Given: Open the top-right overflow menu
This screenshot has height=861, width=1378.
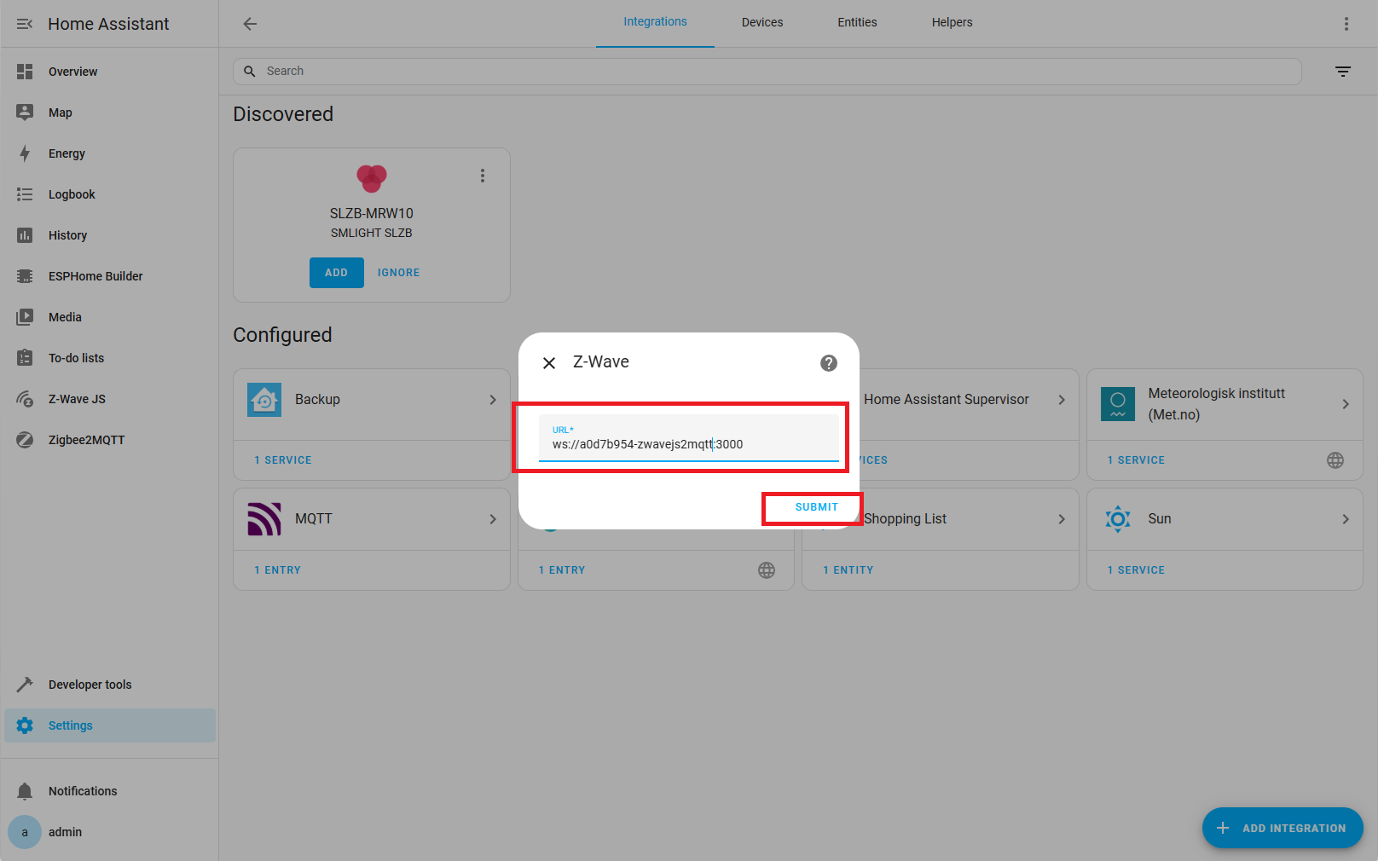Looking at the screenshot, I should click(1346, 24).
